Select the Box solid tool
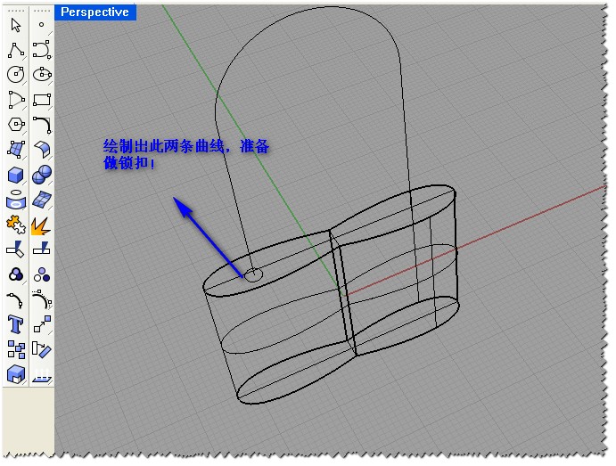Viewport: 616px width, 466px height. pos(16,175)
